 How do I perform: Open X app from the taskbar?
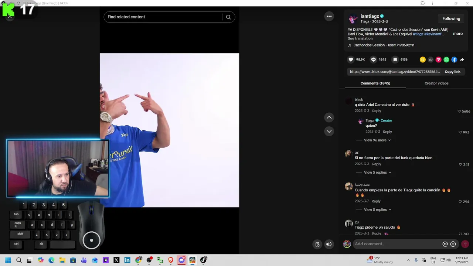pyautogui.click(x=116, y=260)
